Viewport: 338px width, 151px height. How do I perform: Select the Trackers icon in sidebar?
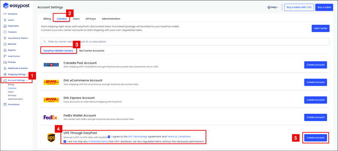[5, 32]
